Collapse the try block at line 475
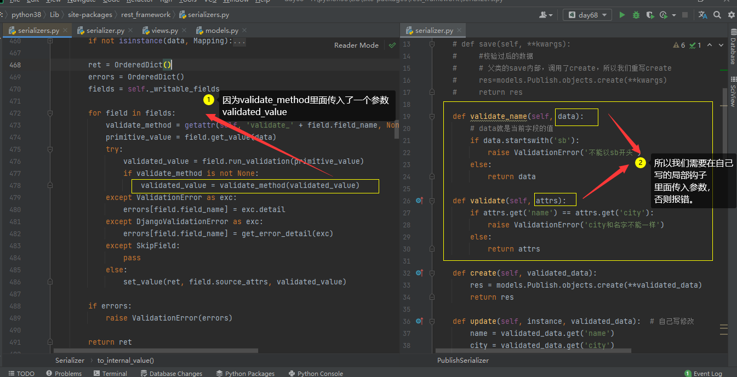 pyautogui.click(x=50, y=149)
